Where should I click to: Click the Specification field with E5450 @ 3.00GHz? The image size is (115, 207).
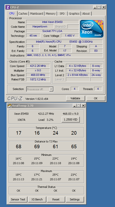(x=64, y=42)
